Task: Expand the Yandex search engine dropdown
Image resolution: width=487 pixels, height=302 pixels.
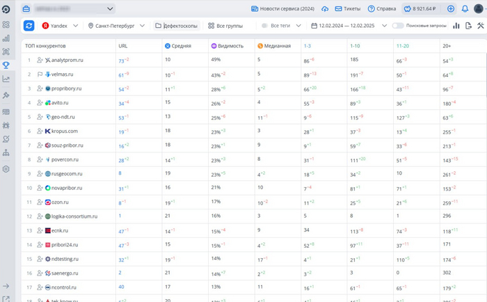Action: [60, 26]
